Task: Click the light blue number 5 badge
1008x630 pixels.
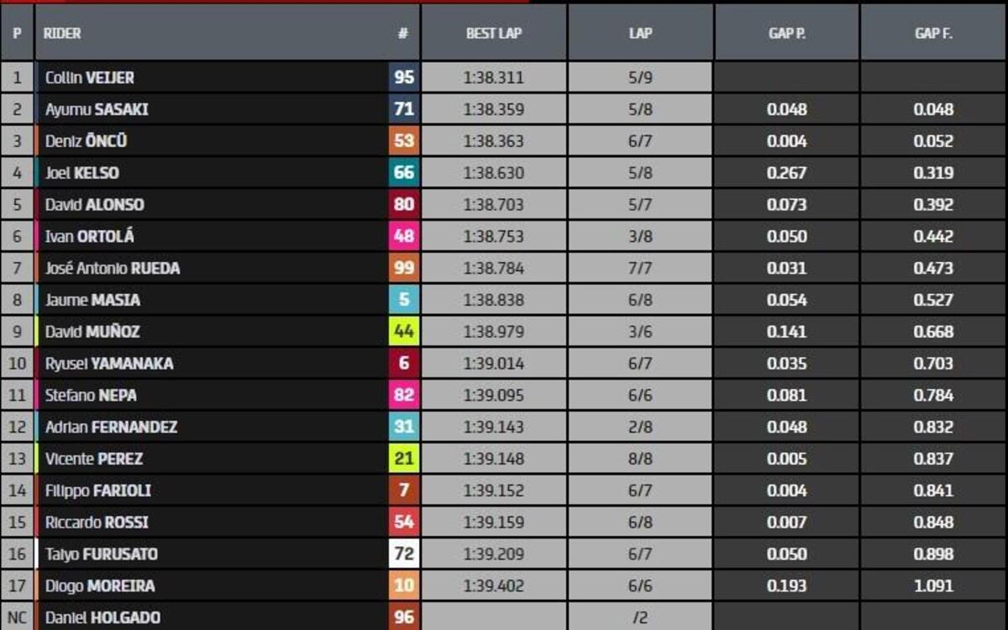Action: (404, 300)
